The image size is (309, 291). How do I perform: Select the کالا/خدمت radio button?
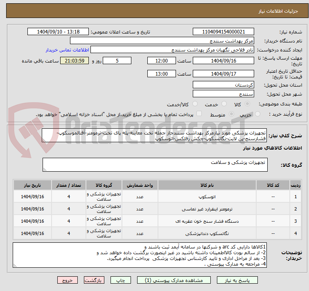click(x=195, y=104)
